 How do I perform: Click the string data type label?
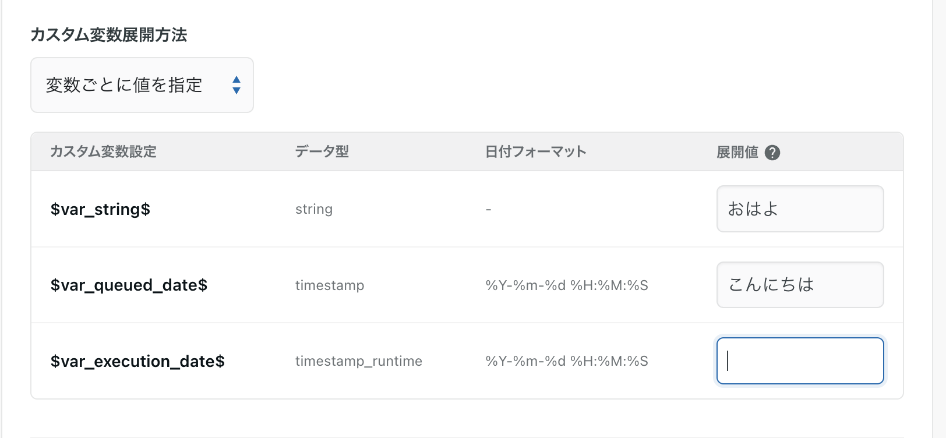(314, 209)
